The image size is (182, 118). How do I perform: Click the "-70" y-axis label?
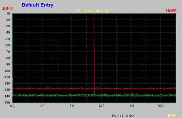[x=8, y=52]
